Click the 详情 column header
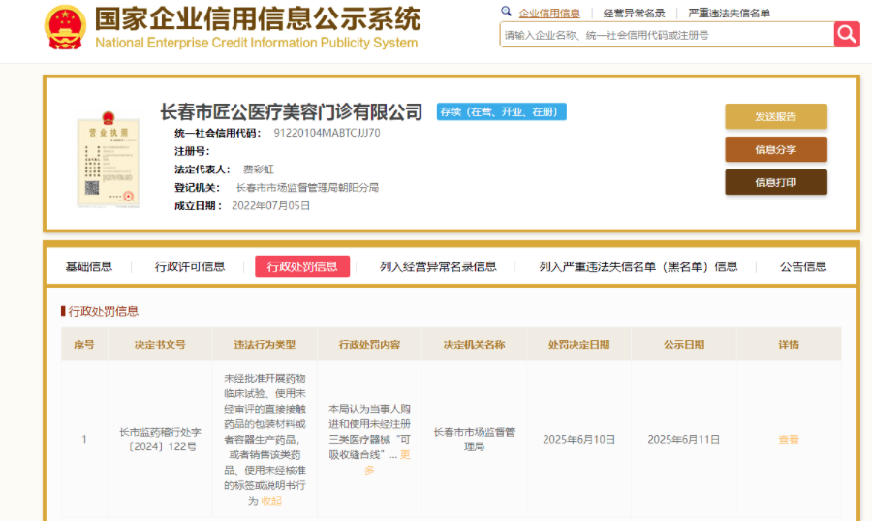The width and height of the screenshot is (872, 523). tap(789, 345)
